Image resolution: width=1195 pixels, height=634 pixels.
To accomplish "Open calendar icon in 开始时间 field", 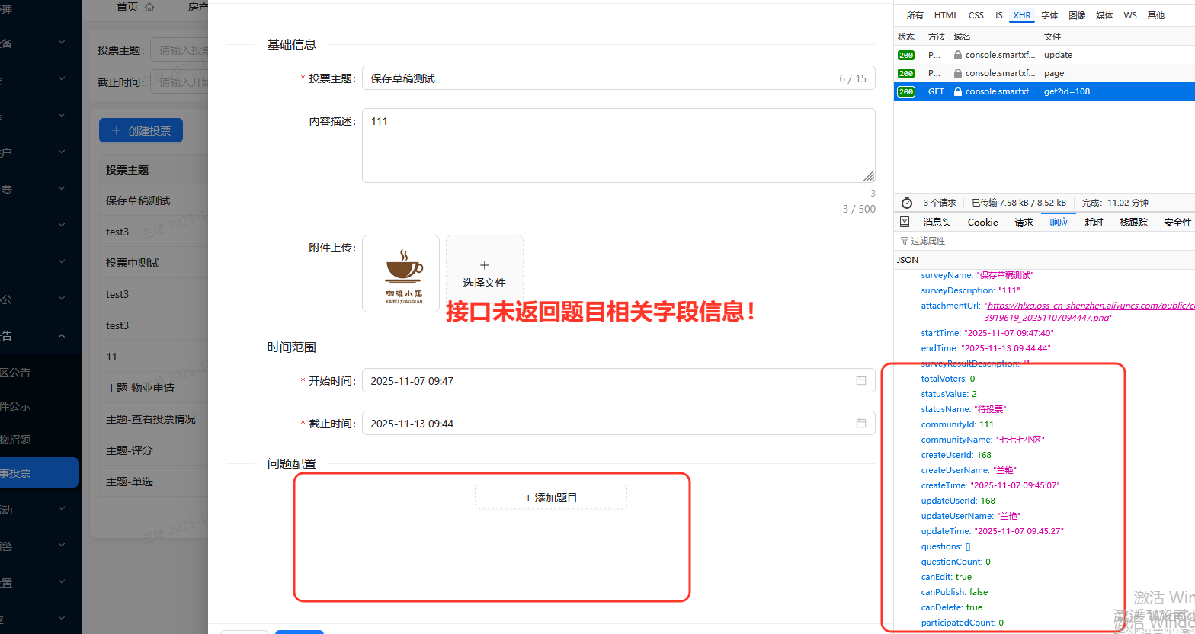I will tap(861, 380).
